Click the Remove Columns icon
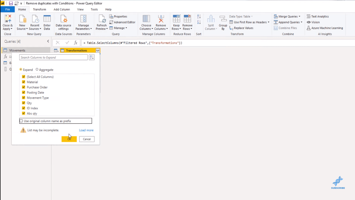Screen dimensions: 355x200 click(x=161, y=19)
